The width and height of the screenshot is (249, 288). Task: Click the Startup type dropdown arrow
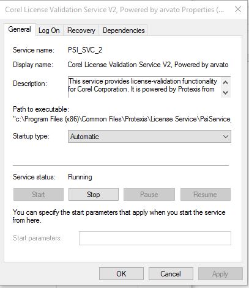coord(226,137)
